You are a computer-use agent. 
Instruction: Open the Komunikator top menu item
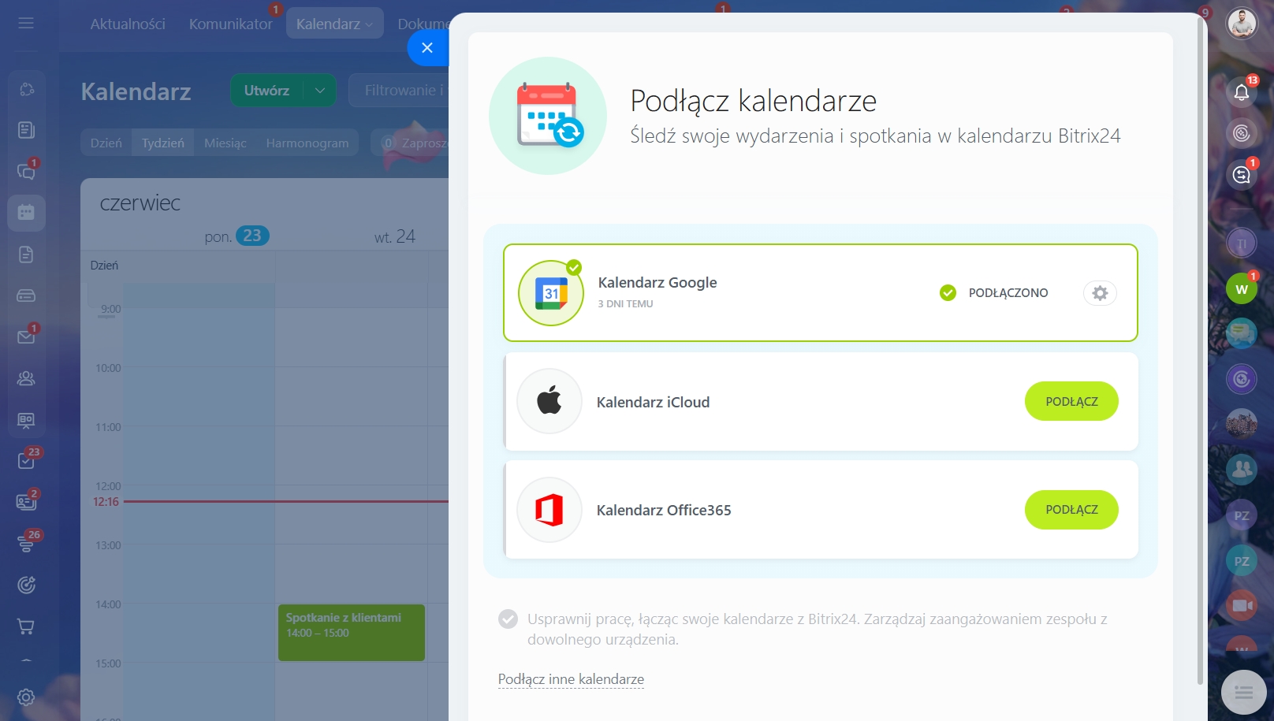tap(230, 24)
